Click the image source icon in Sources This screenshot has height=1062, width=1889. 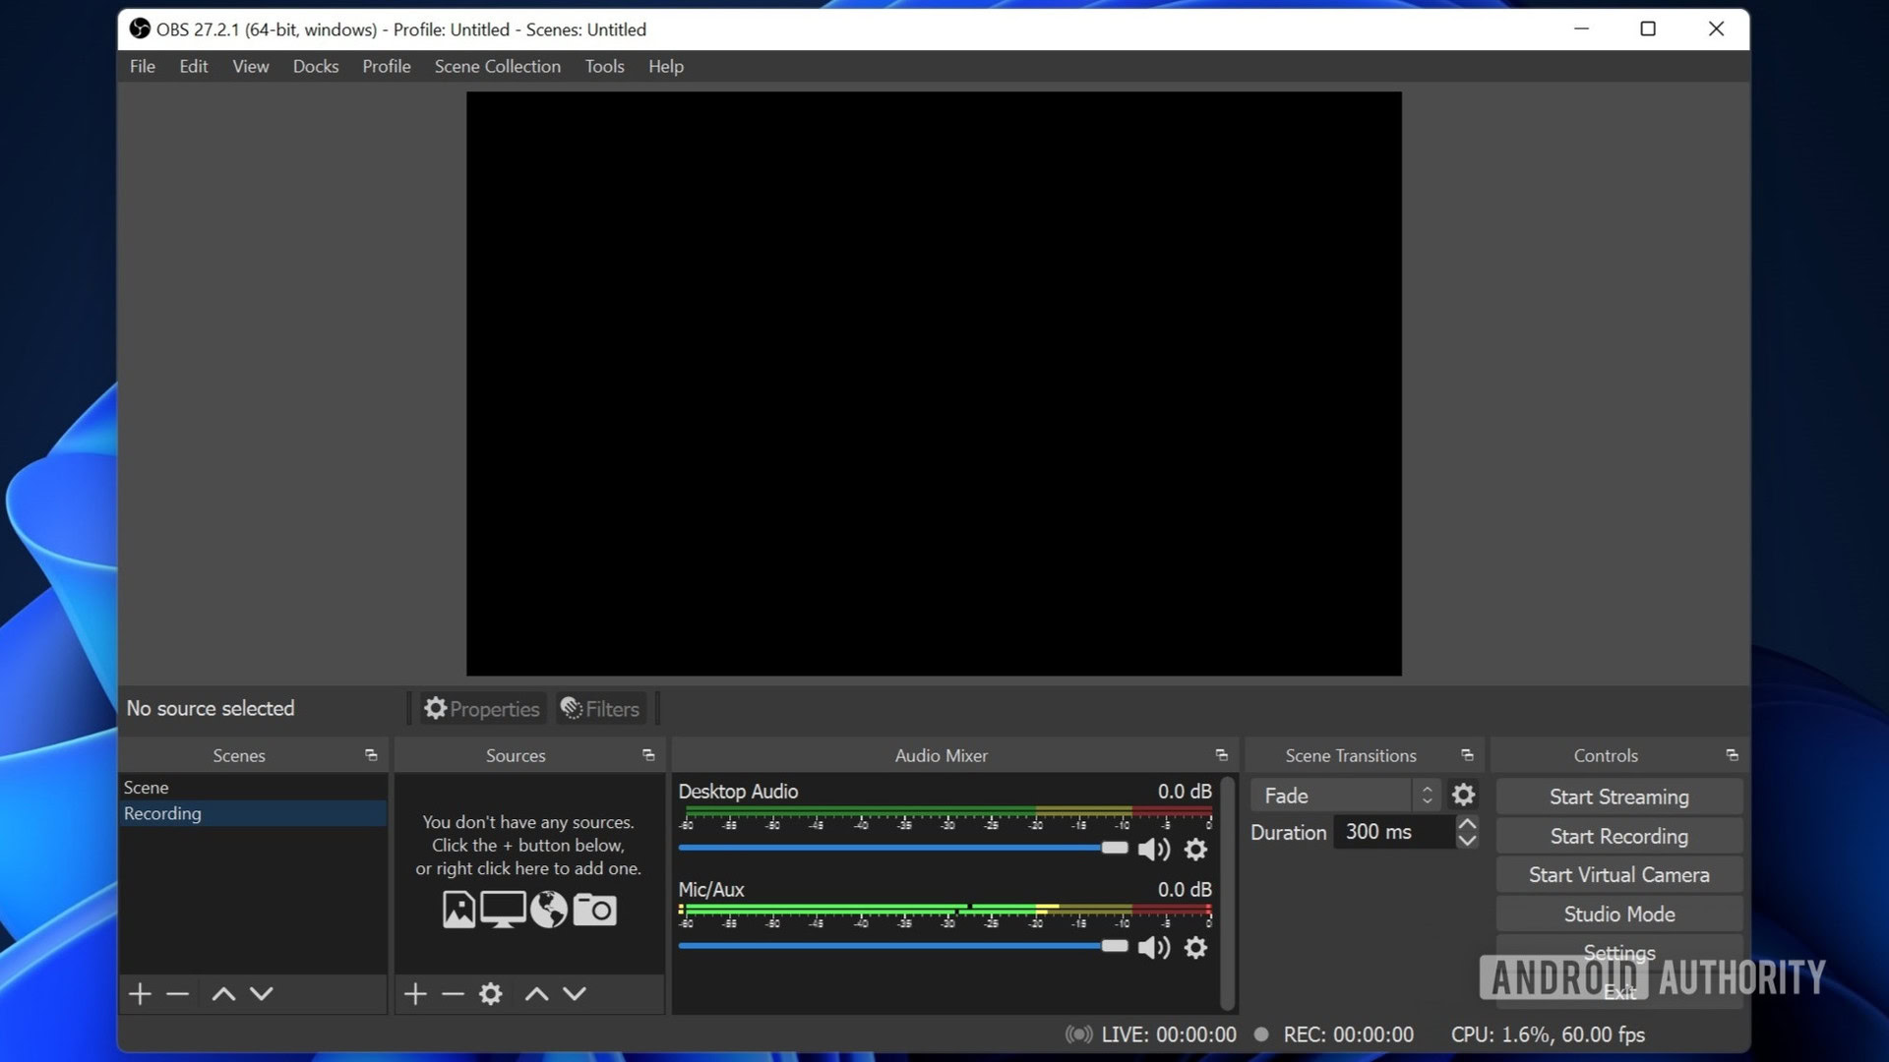pyautogui.click(x=458, y=910)
